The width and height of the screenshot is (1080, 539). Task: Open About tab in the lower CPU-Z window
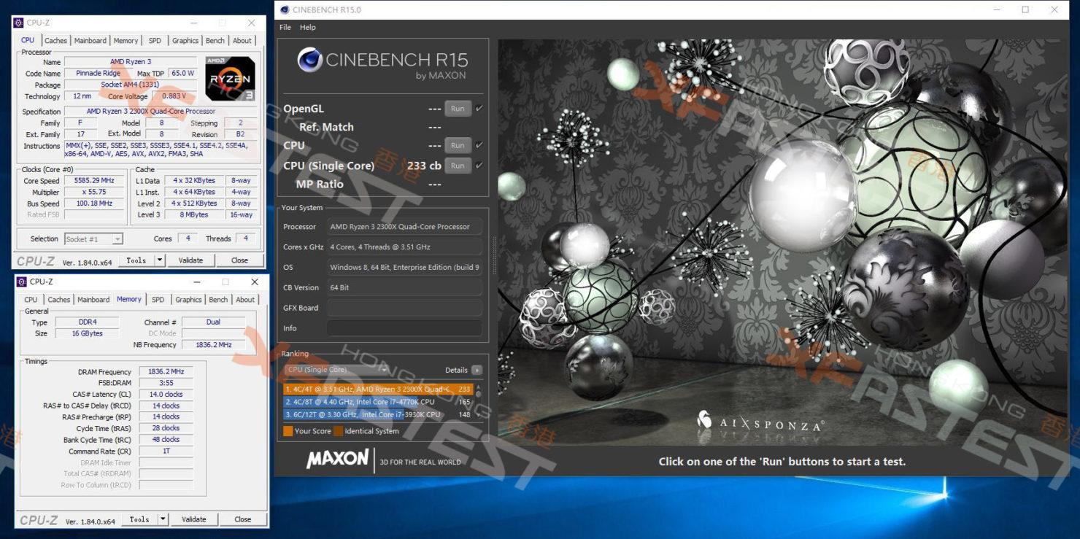[x=245, y=300]
